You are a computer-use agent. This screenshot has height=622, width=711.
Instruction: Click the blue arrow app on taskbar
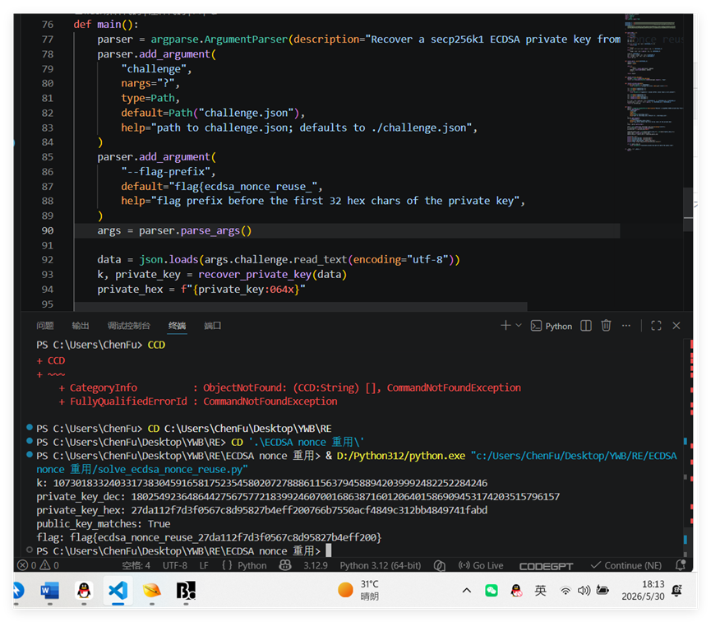pos(18,591)
